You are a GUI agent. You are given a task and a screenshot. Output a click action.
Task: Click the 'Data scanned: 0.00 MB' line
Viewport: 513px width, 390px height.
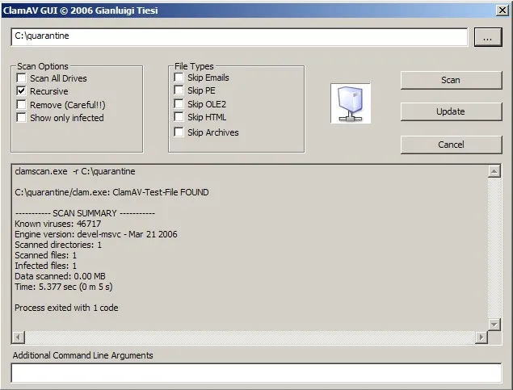(61, 276)
